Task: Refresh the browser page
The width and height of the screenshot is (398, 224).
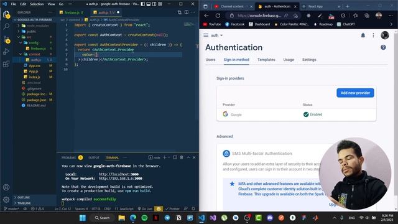Action: point(218,16)
